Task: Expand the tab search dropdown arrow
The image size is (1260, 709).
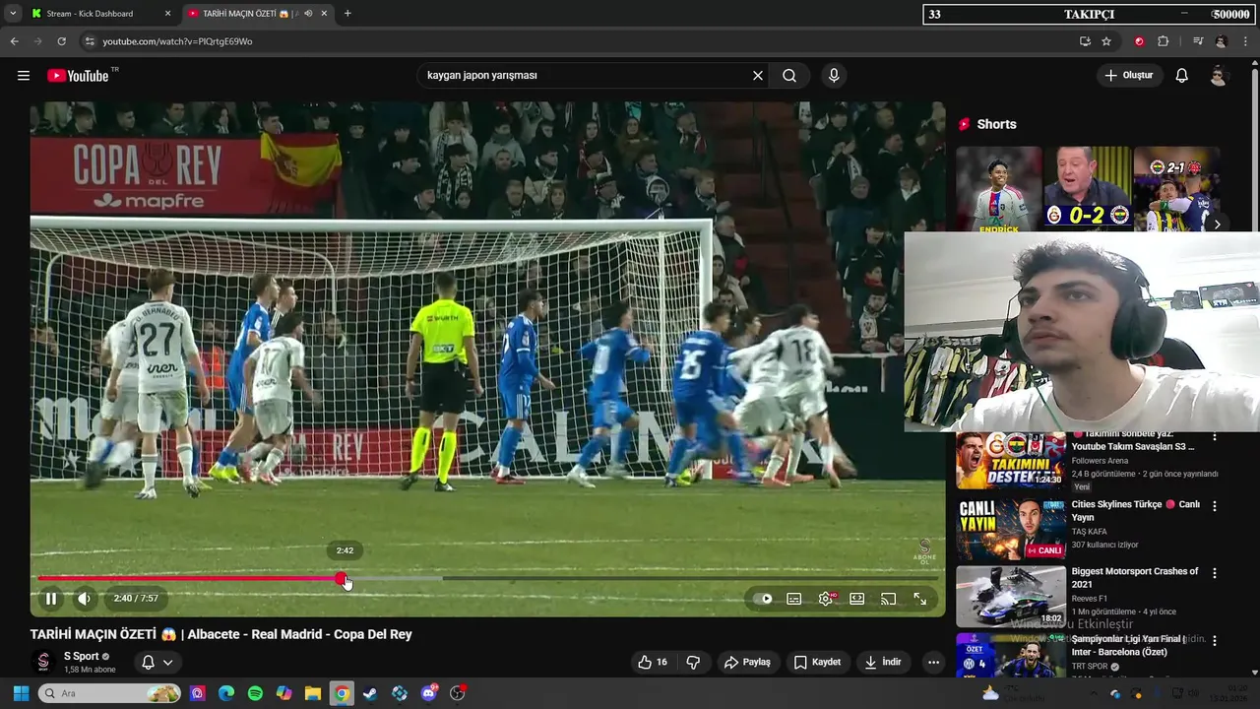Action: pos(12,14)
